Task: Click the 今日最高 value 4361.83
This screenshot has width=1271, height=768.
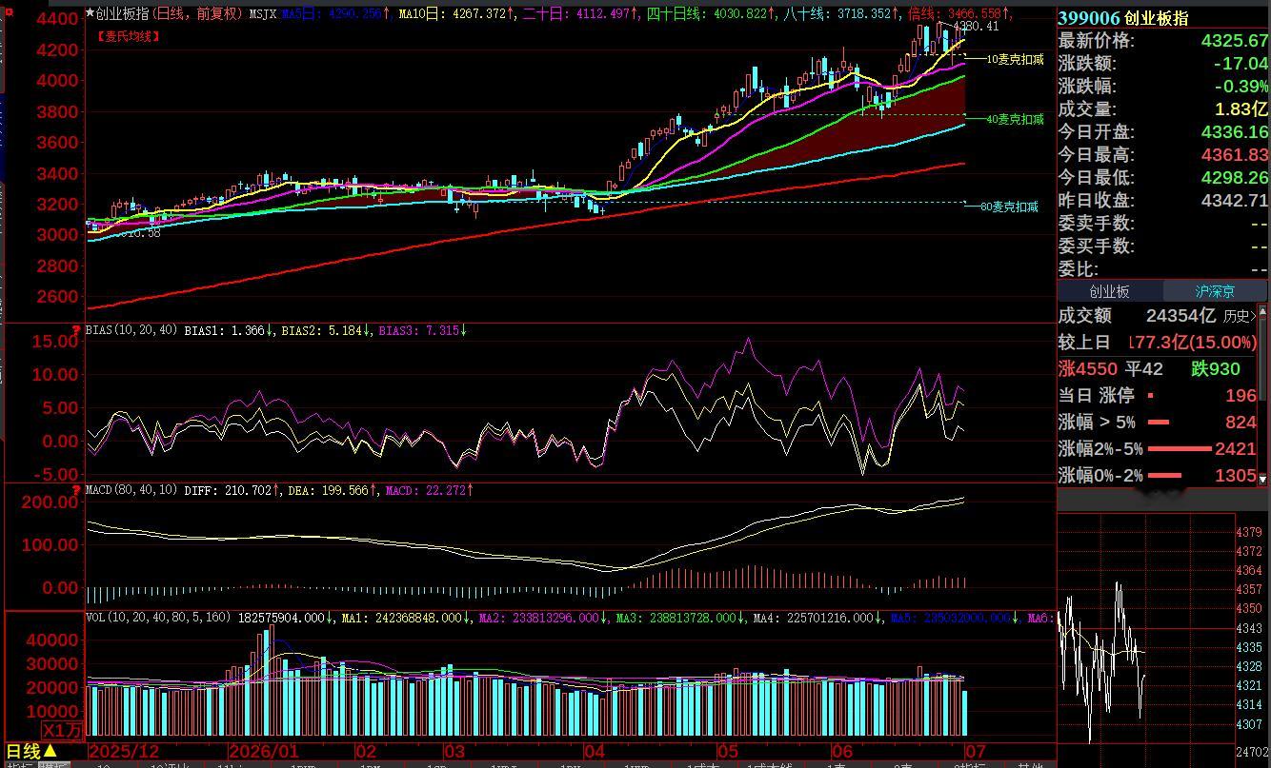Action: click(x=1235, y=155)
